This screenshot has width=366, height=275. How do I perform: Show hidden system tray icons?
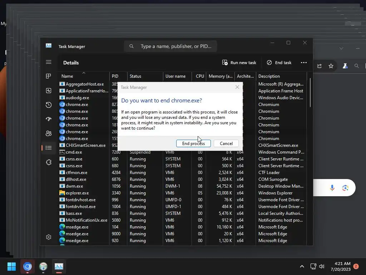click(302, 266)
